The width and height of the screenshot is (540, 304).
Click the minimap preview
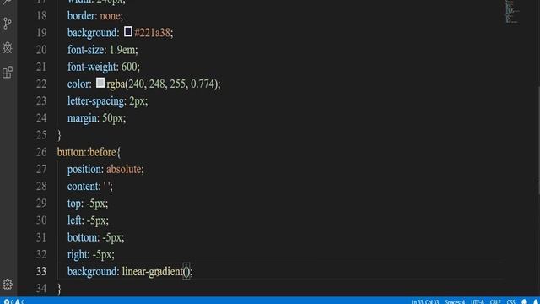click(511, 12)
